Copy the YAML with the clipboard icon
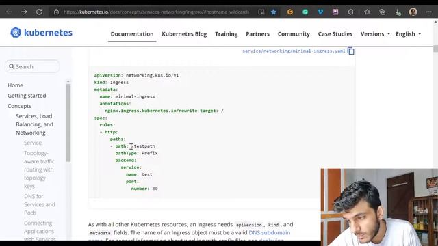 click(x=351, y=51)
